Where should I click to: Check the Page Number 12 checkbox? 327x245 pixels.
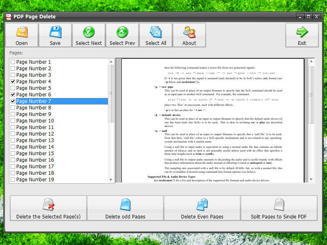13,134
